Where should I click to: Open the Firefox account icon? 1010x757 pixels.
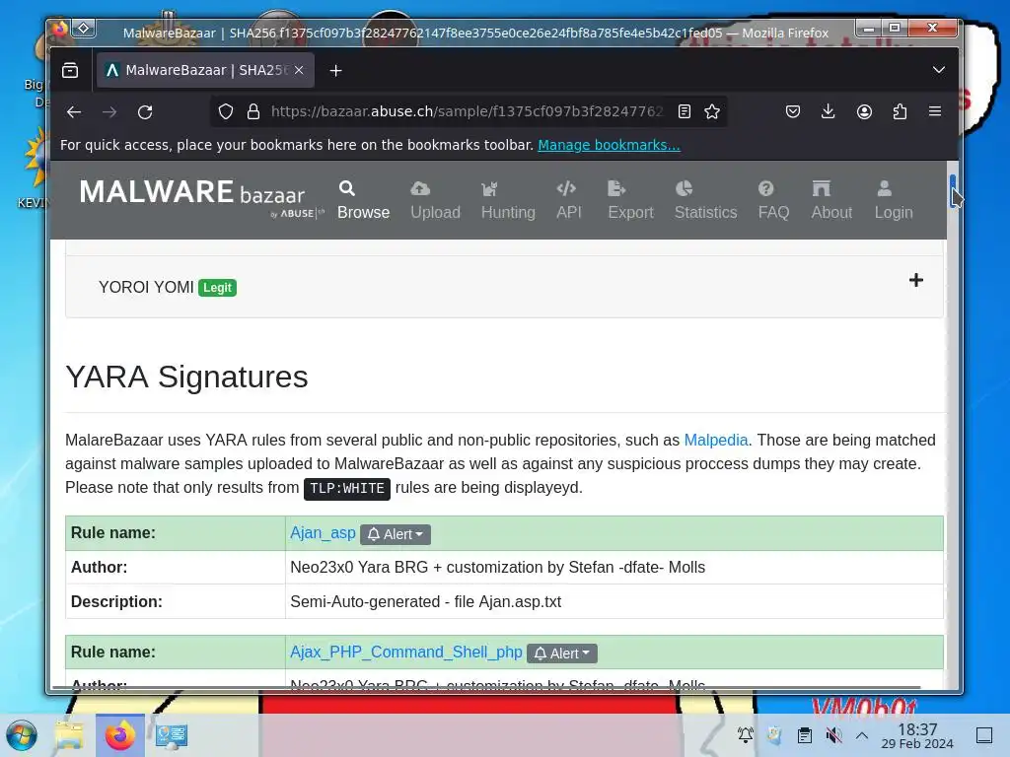pyautogui.click(x=864, y=112)
